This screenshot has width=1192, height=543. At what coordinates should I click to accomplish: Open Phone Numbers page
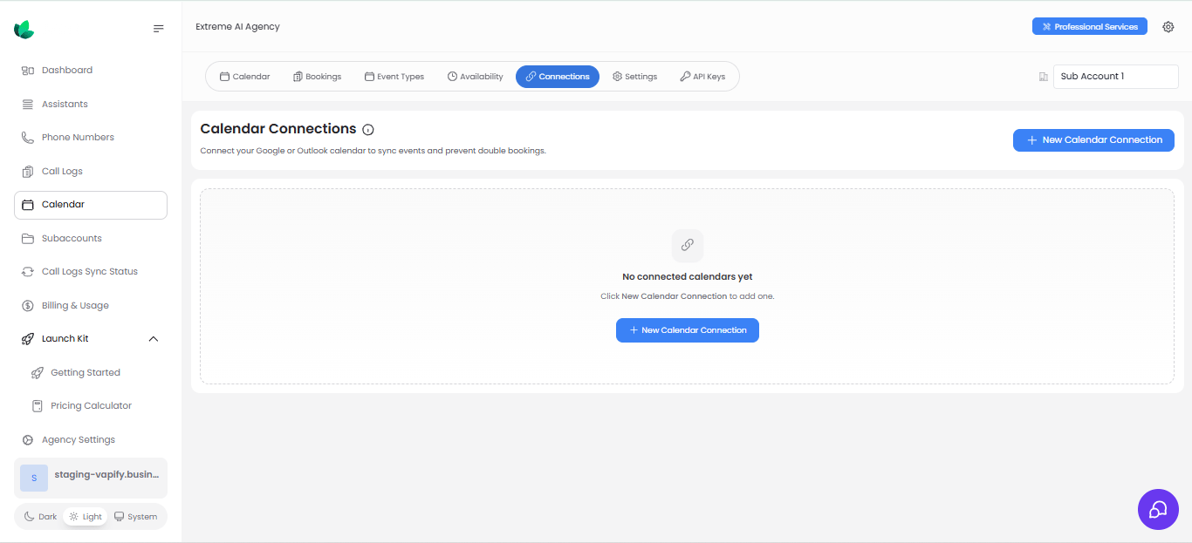click(x=91, y=137)
